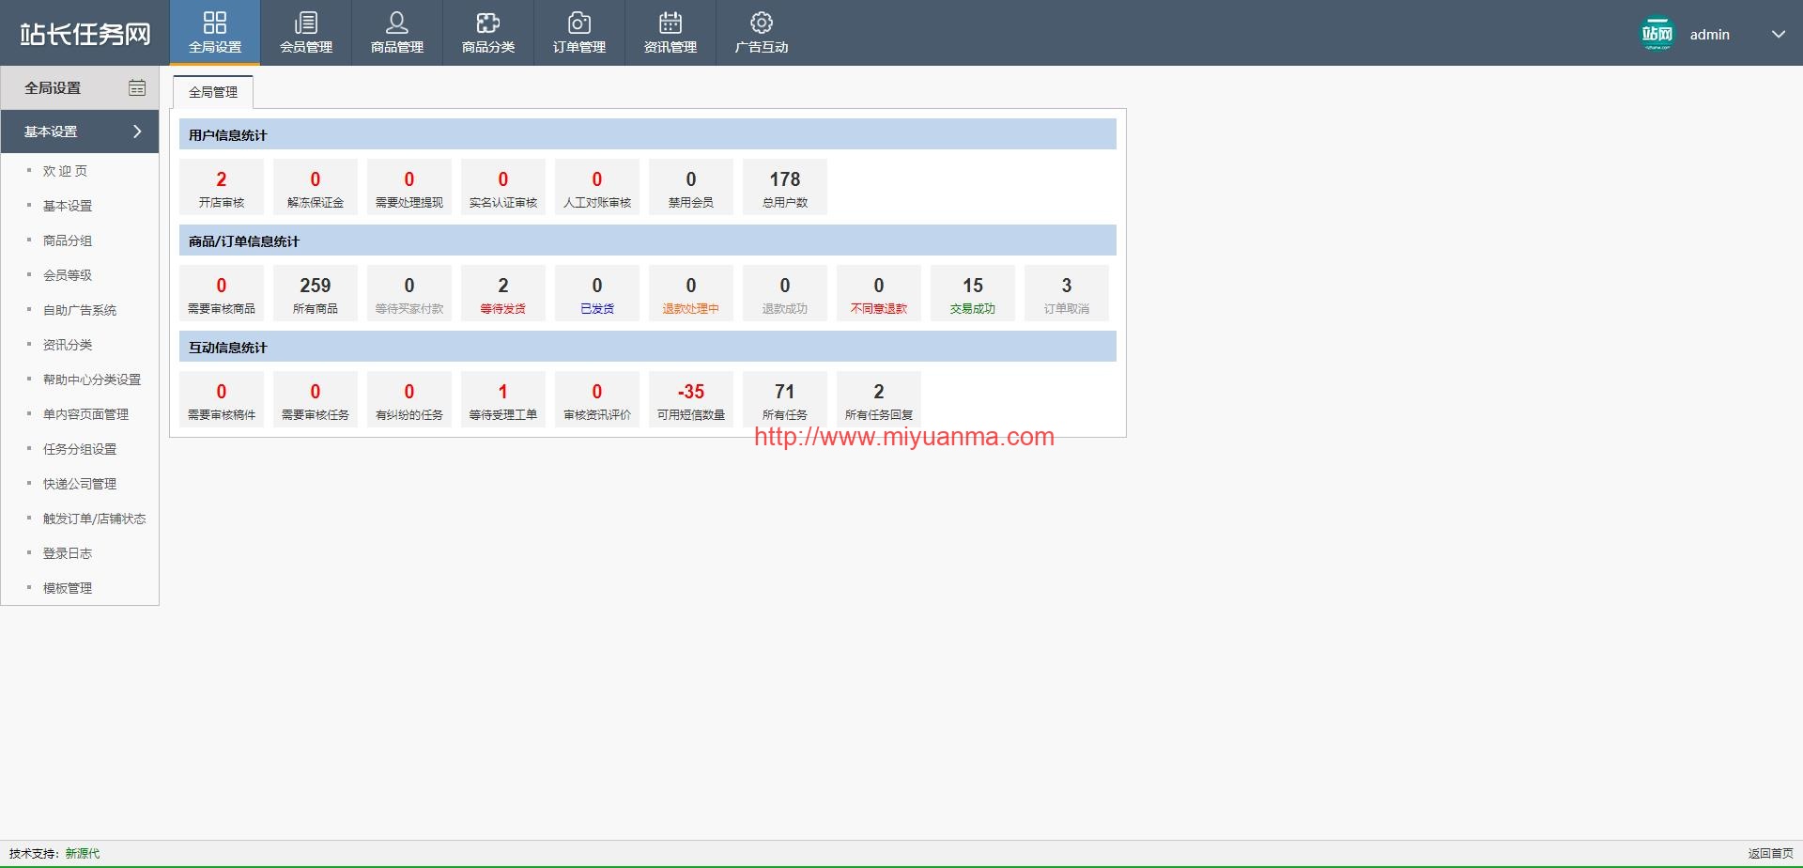This screenshot has width=1803, height=868.
Task: Click the 所有商品 259 card
Action: 316,293
